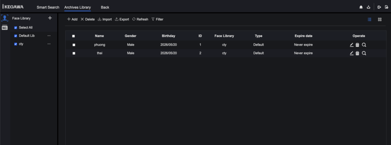This screenshot has width=391, height=145.
Task: Uncheck the cty library
Action: click(x=16, y=44)
